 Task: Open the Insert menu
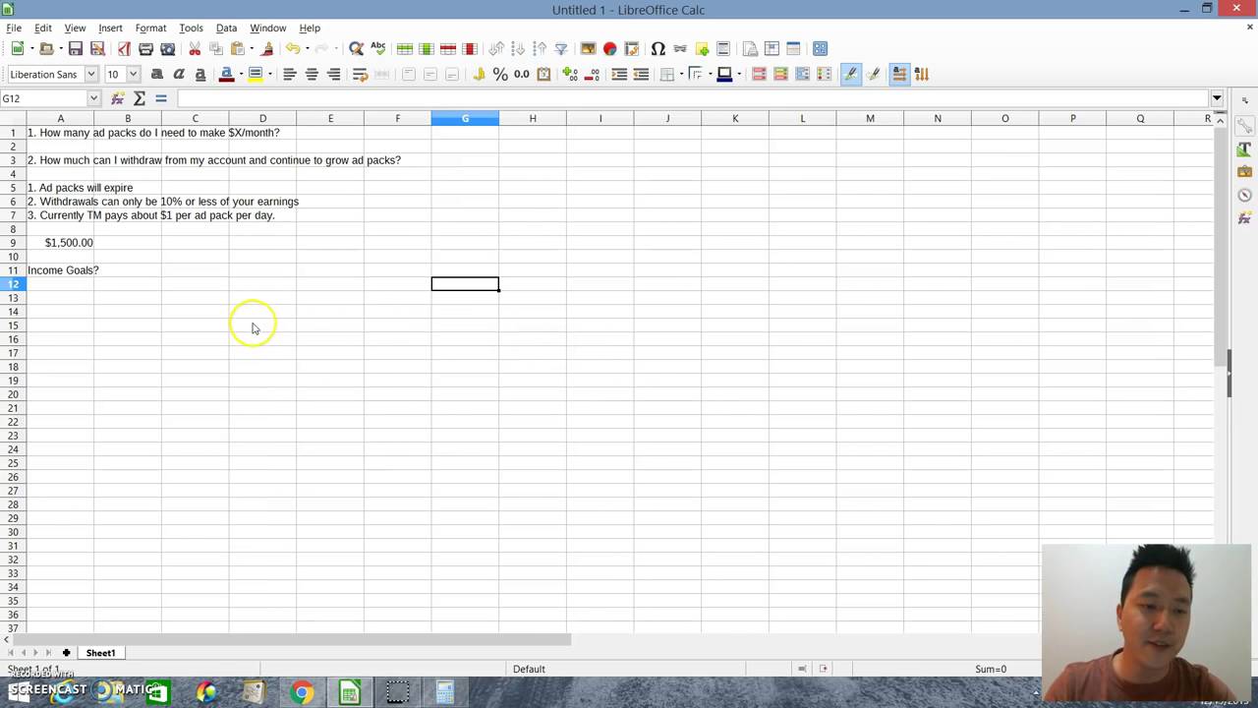(x=110, y=28)
